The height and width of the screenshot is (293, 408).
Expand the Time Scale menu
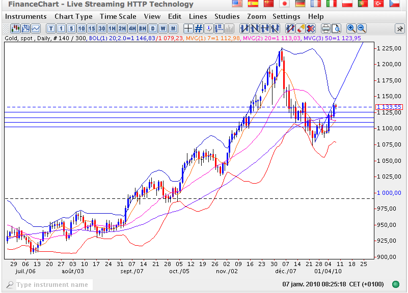(118, 16)
